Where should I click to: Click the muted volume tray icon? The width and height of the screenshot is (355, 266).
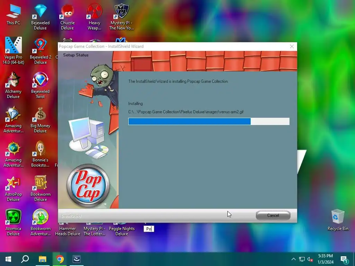310,259
